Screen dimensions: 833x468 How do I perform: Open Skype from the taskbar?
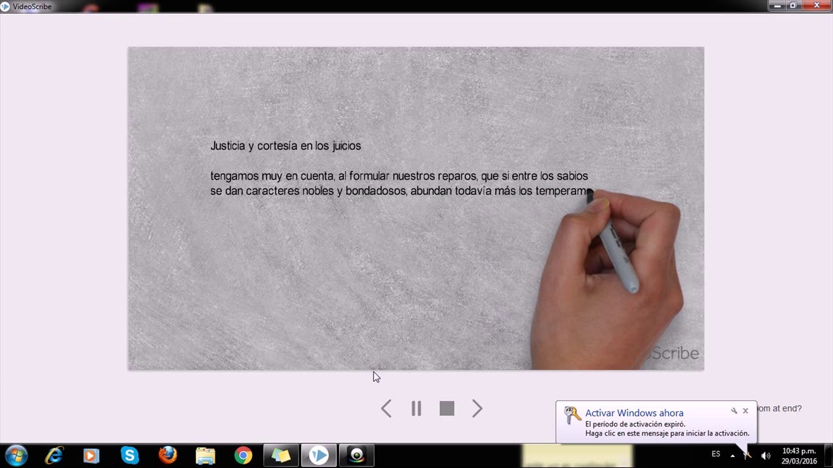pyautogui.click(x=130, y=456)
